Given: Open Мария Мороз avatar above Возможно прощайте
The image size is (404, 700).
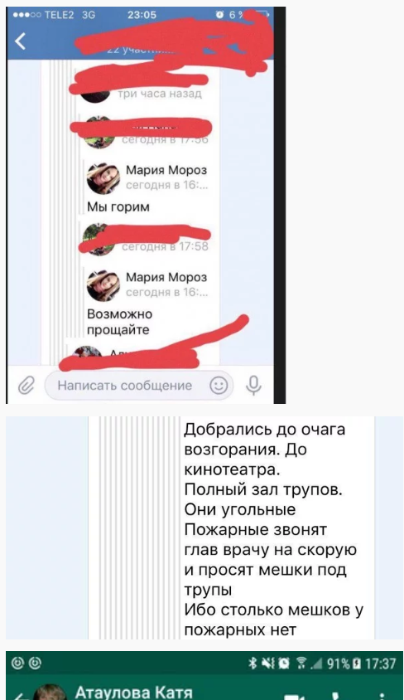Looking at the screenshot, I should 103,285.
